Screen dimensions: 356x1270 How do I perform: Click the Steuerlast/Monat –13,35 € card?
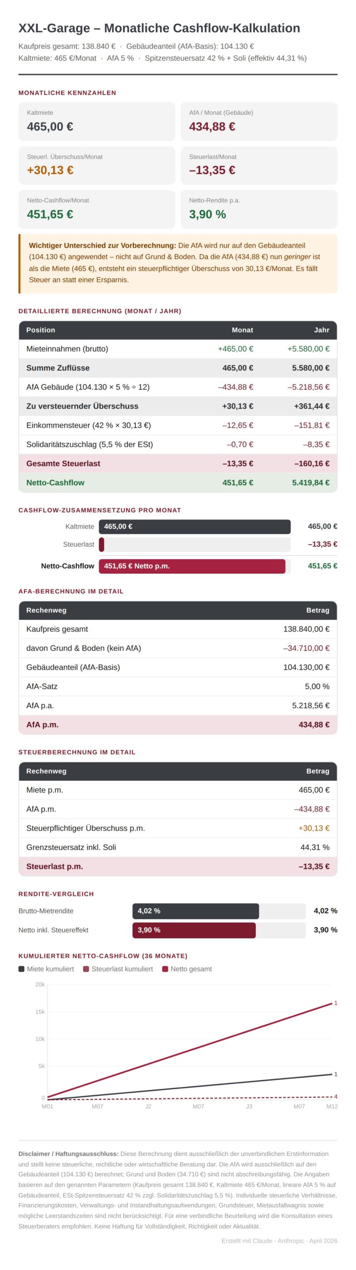259,165
